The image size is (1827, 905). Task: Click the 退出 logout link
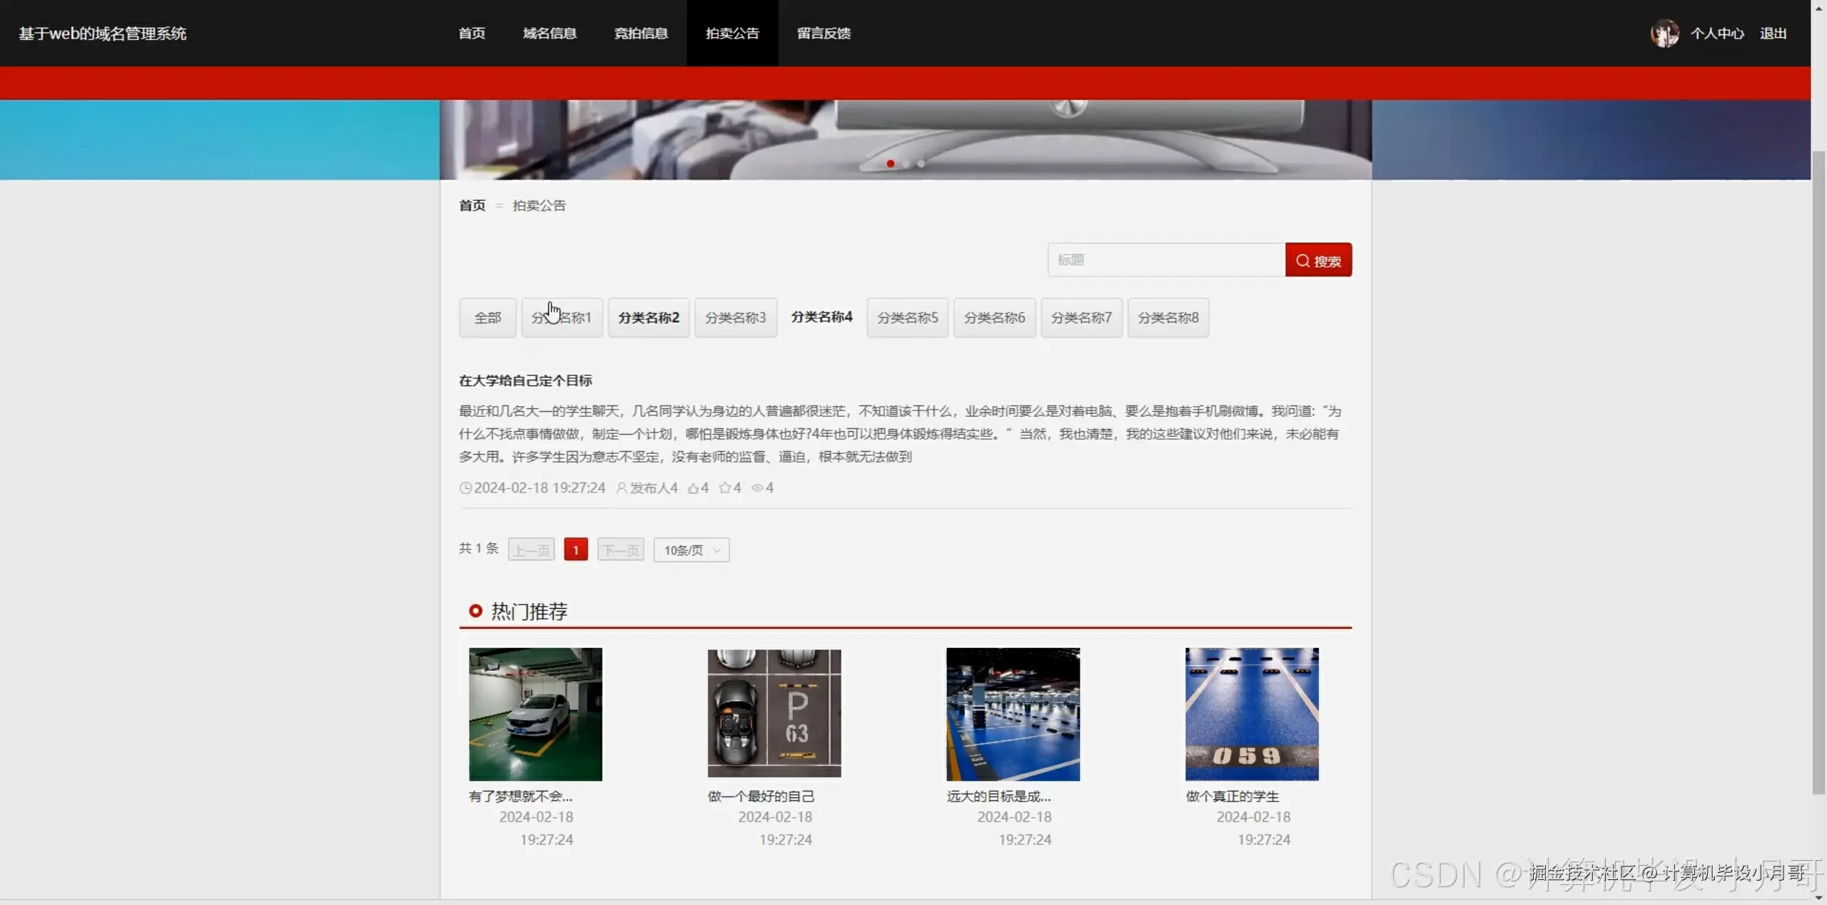[x=1773, y=34]
